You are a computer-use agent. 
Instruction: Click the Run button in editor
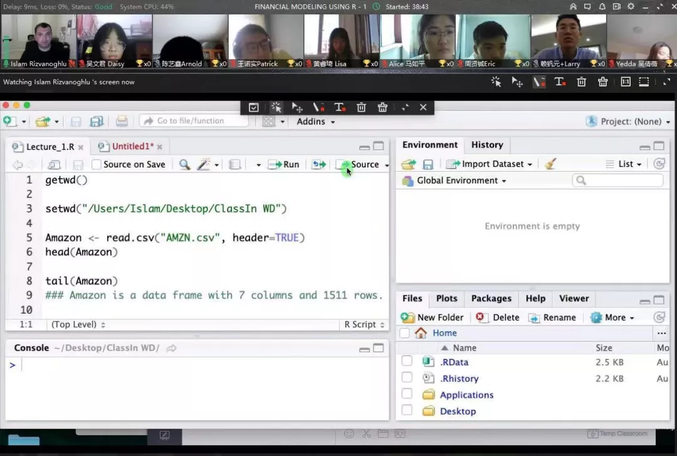click(x=284, y=164)
